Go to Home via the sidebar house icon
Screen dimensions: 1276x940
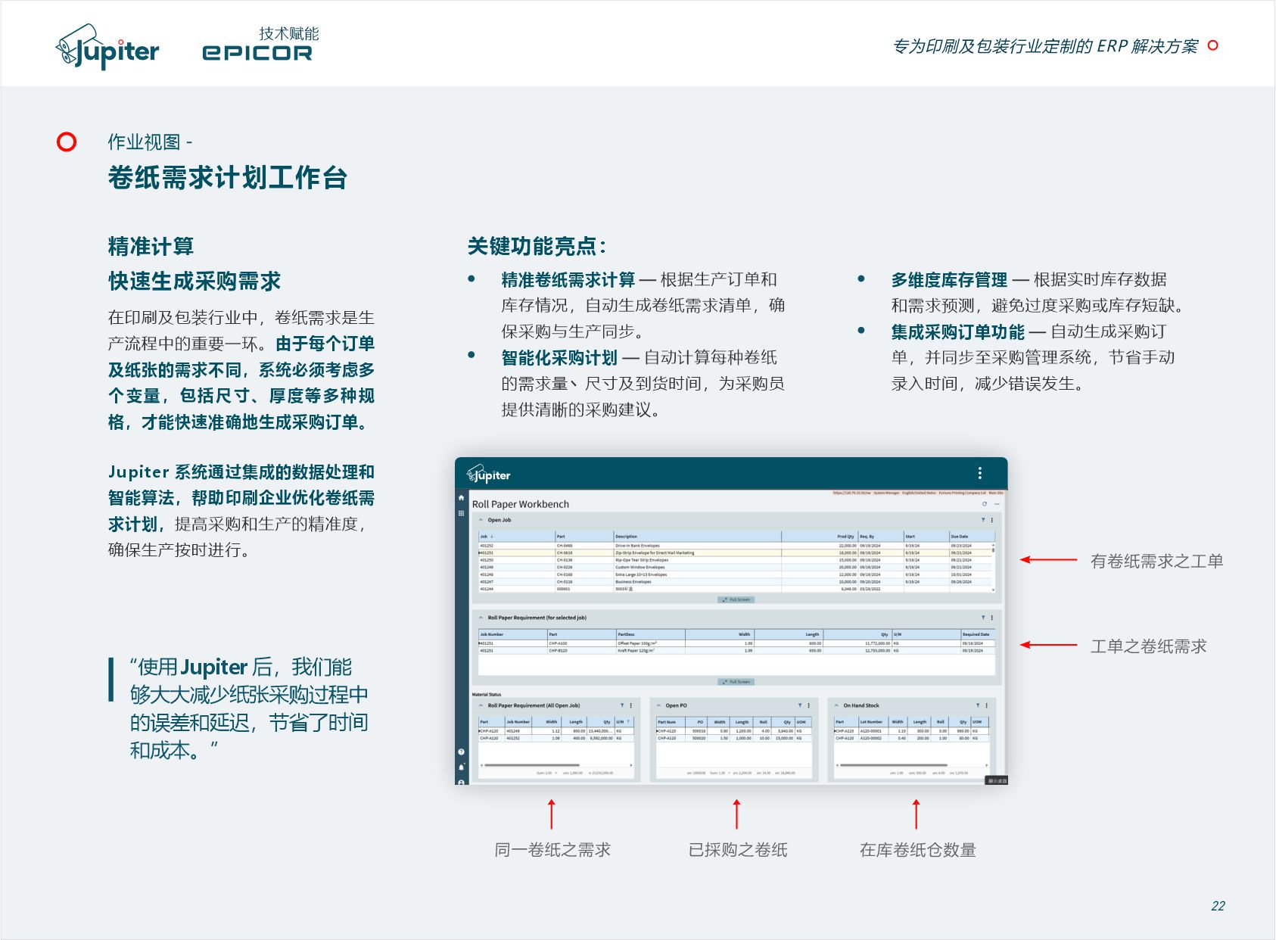(x=461, y=498)
